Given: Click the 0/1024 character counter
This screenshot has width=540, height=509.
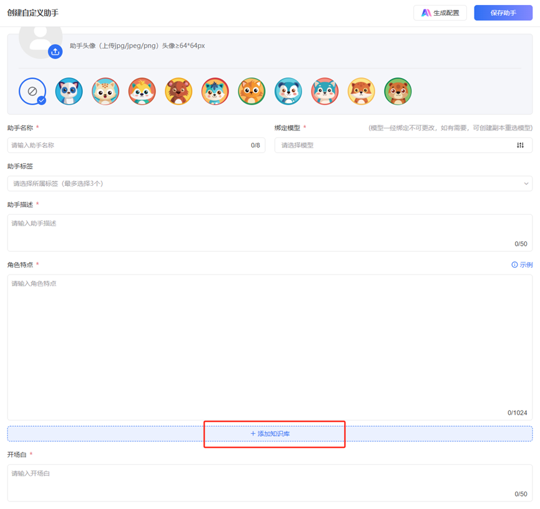Looking at the screenshot, I should [518, 413].
